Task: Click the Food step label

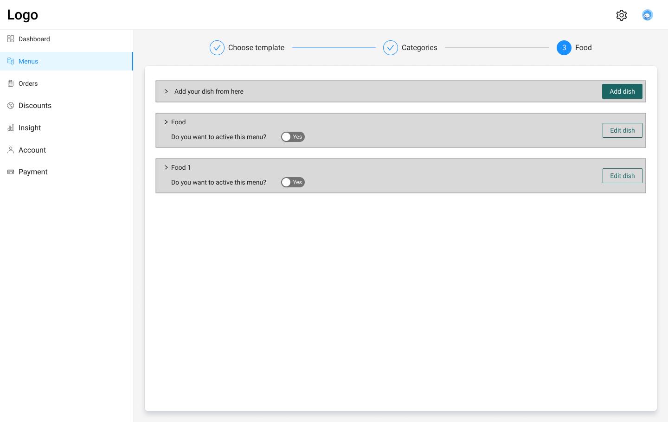Action: tap(584, 48)
